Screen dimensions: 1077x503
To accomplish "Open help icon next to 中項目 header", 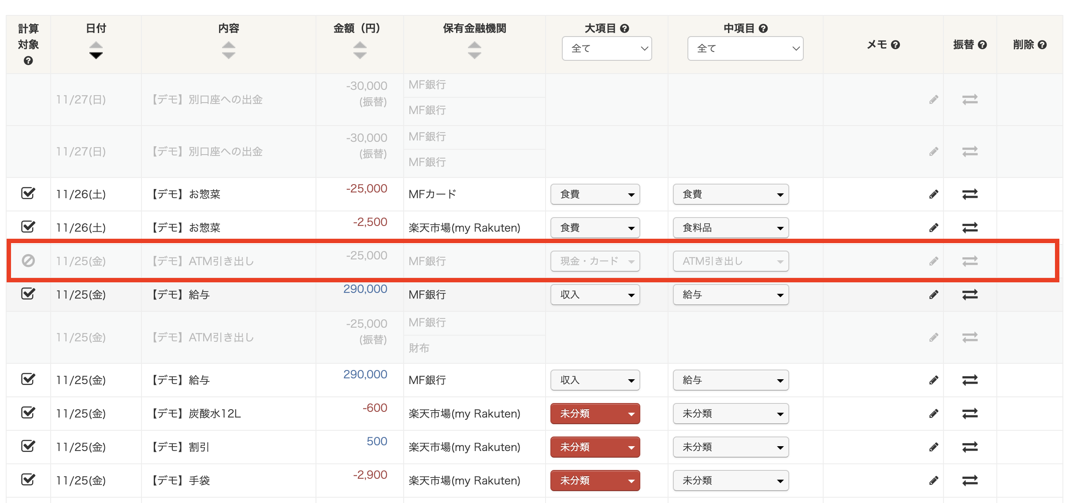I will (x=763, y=29).
